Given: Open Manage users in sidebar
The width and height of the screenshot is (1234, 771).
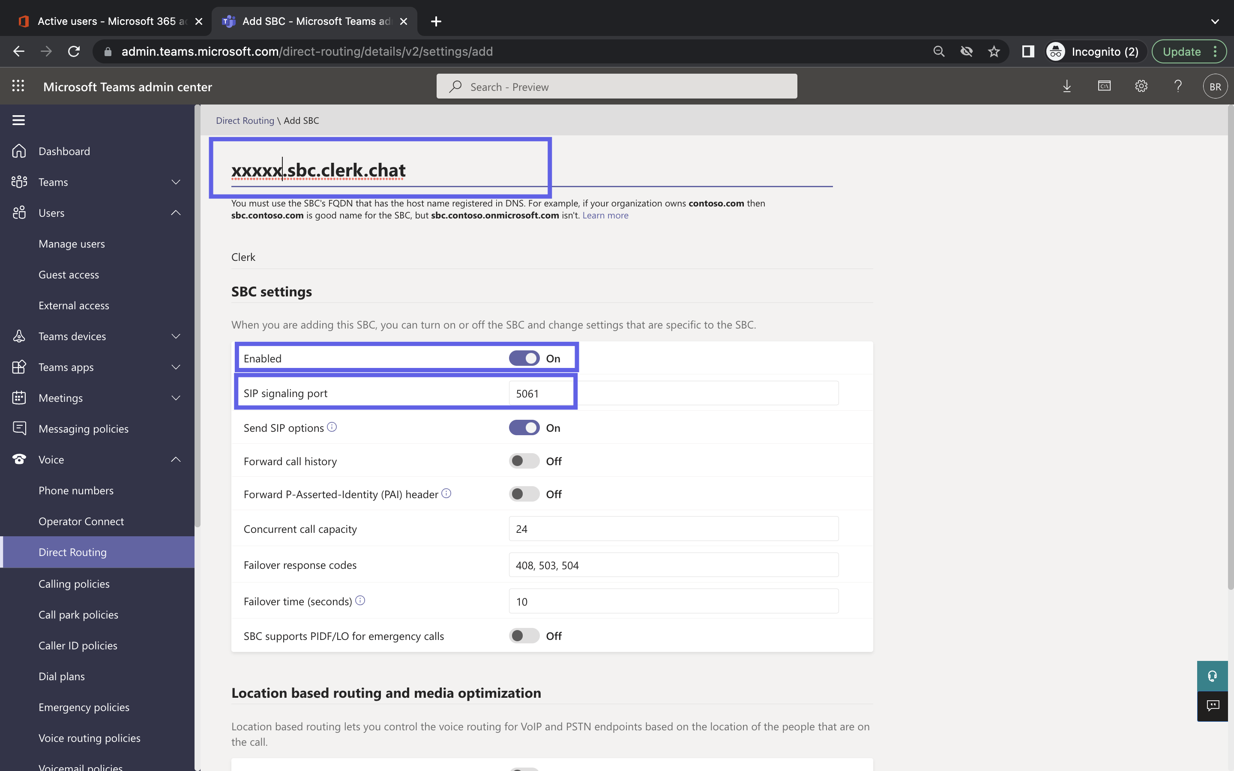Looking at the screenshot, I should (72, 244).
